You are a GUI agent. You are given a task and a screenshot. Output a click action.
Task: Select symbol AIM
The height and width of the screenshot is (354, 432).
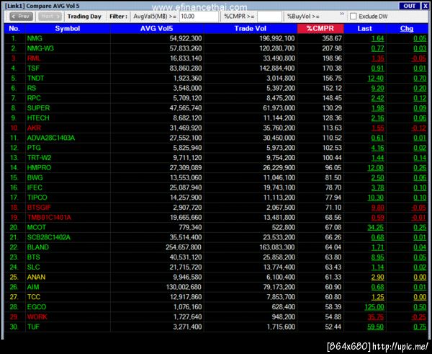[33, 287]
